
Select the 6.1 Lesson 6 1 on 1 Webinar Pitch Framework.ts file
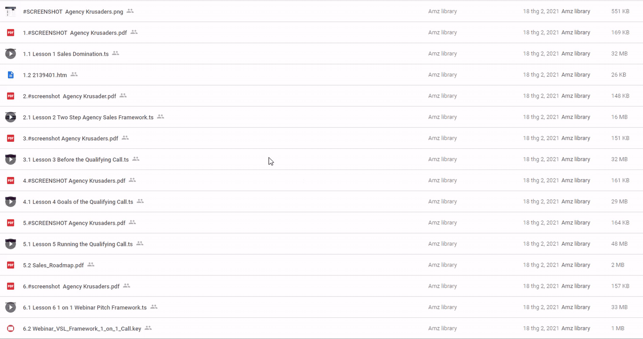85,307
